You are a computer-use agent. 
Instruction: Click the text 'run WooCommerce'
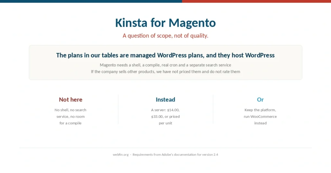click(x=260, y=116)
